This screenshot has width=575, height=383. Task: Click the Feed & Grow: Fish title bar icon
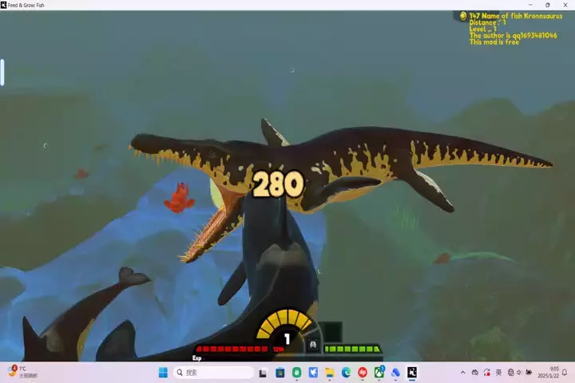click(4, 5)
